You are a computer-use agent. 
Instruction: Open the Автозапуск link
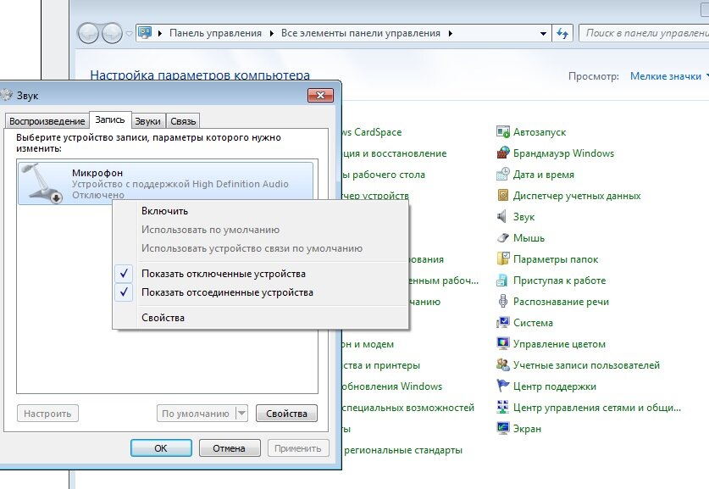point(540,132)
